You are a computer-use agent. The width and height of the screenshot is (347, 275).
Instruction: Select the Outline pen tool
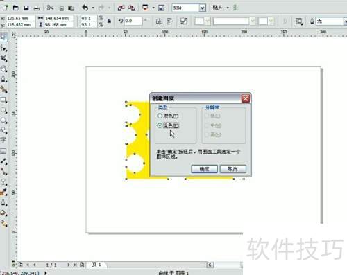[x=3, y=203]
